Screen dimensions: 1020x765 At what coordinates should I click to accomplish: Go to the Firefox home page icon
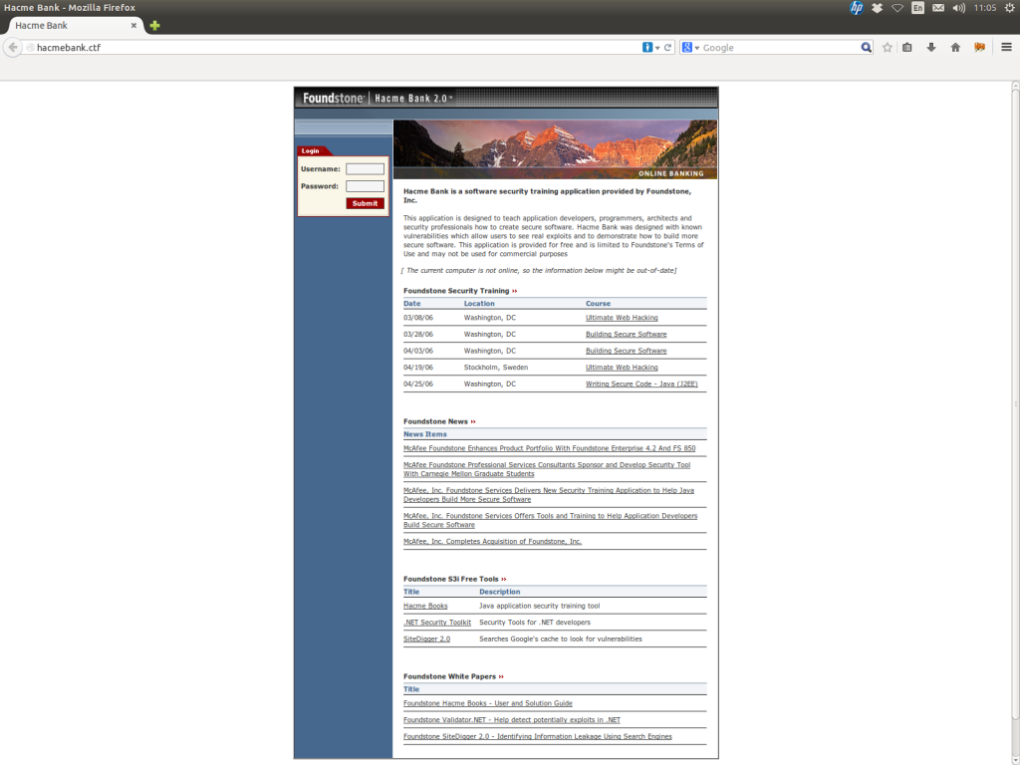pos(955,47)
